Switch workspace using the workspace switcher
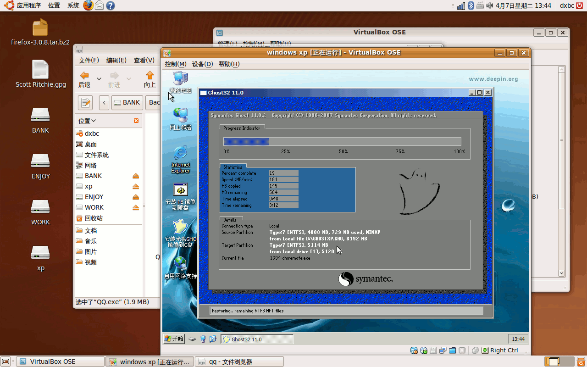587x367 pixels. 559,361
